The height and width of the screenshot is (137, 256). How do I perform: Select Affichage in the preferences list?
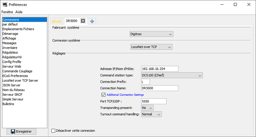[x=25, y=38]
